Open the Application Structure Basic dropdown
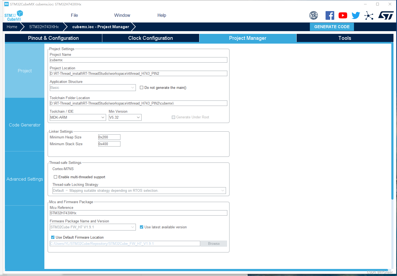 (x=93, y=87)
